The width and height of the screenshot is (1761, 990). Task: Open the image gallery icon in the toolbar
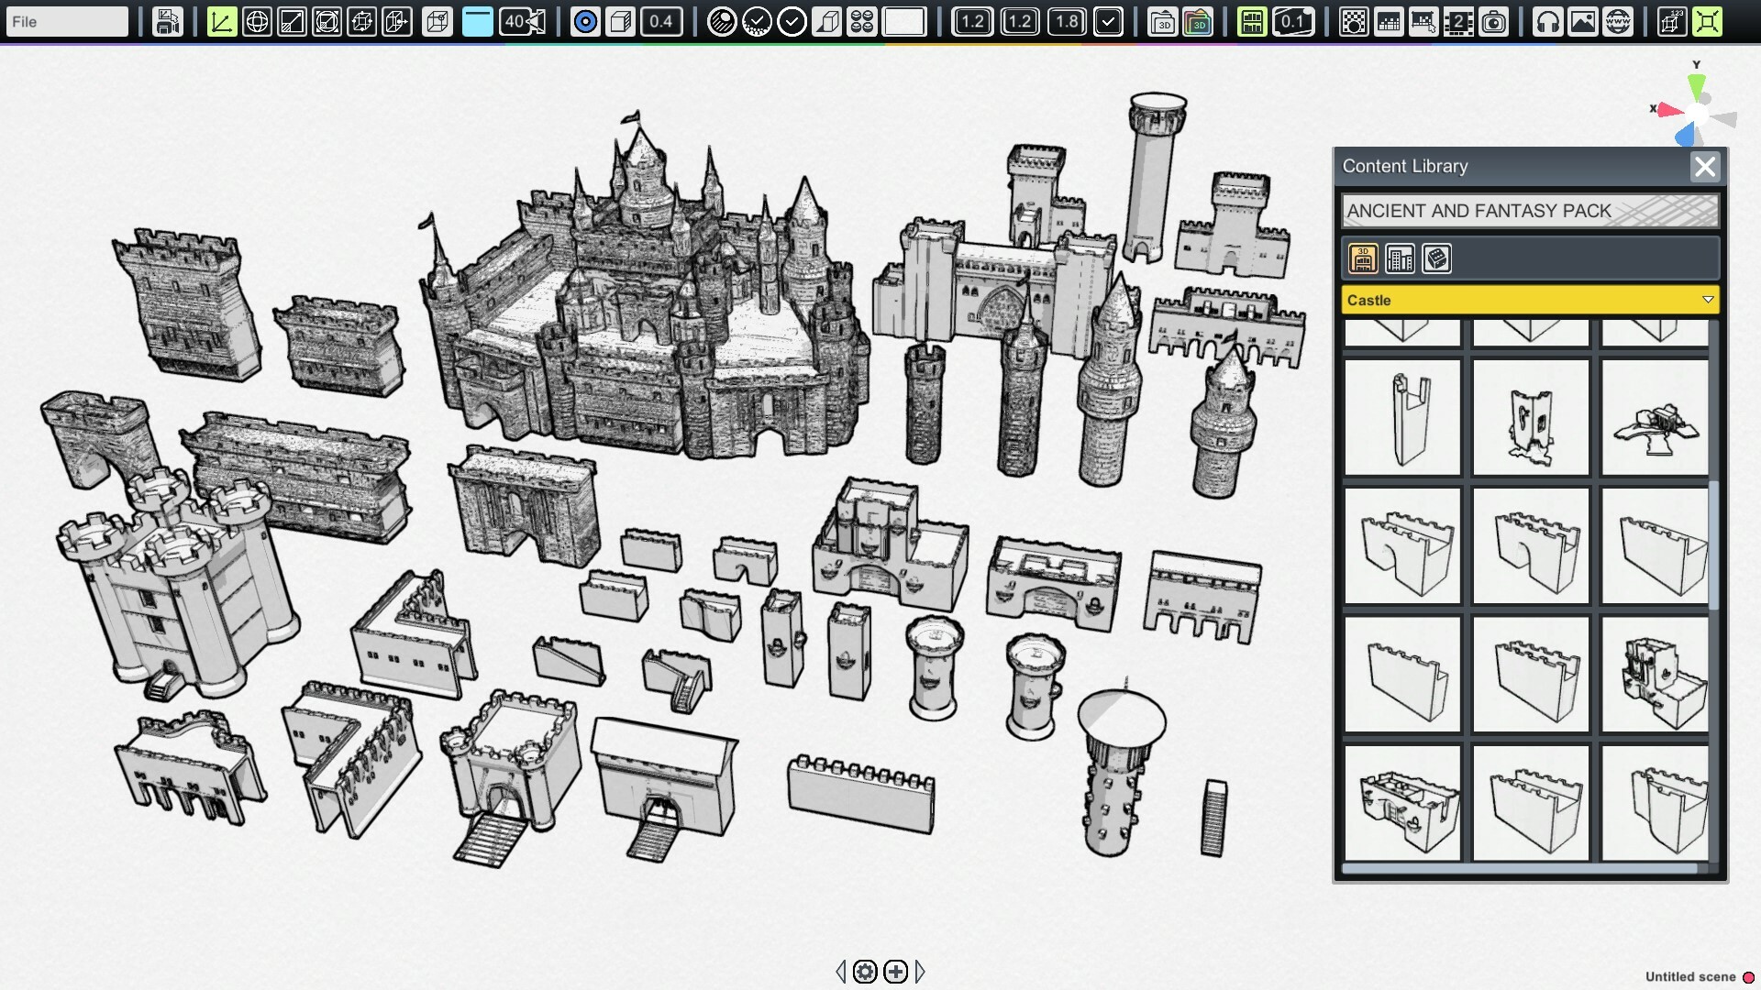point(1583,21)
